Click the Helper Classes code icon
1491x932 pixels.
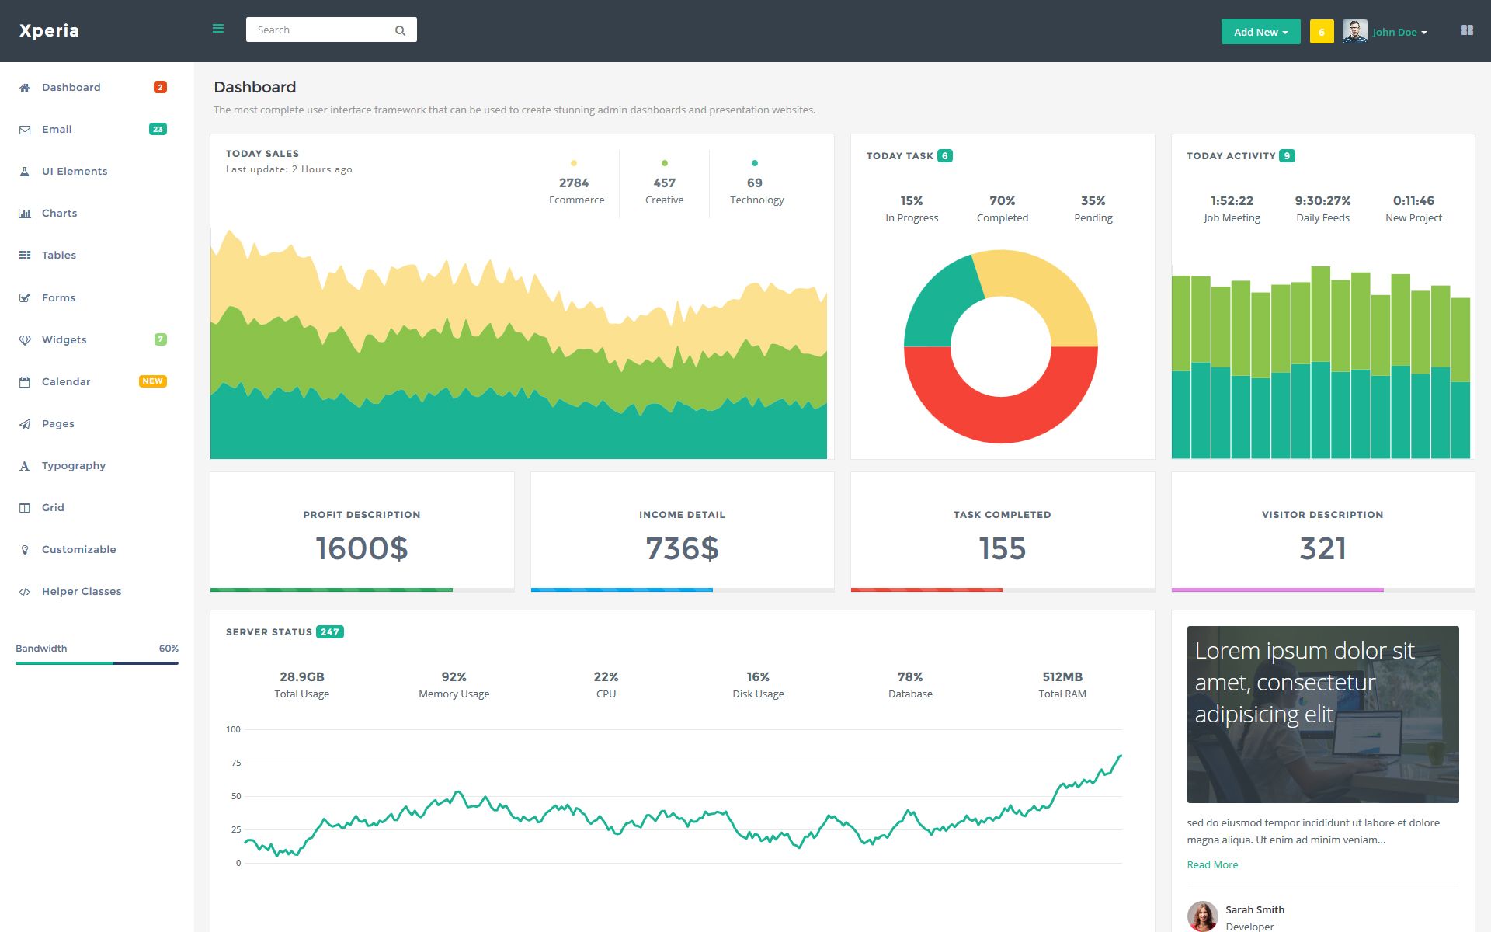coord(25,592)
